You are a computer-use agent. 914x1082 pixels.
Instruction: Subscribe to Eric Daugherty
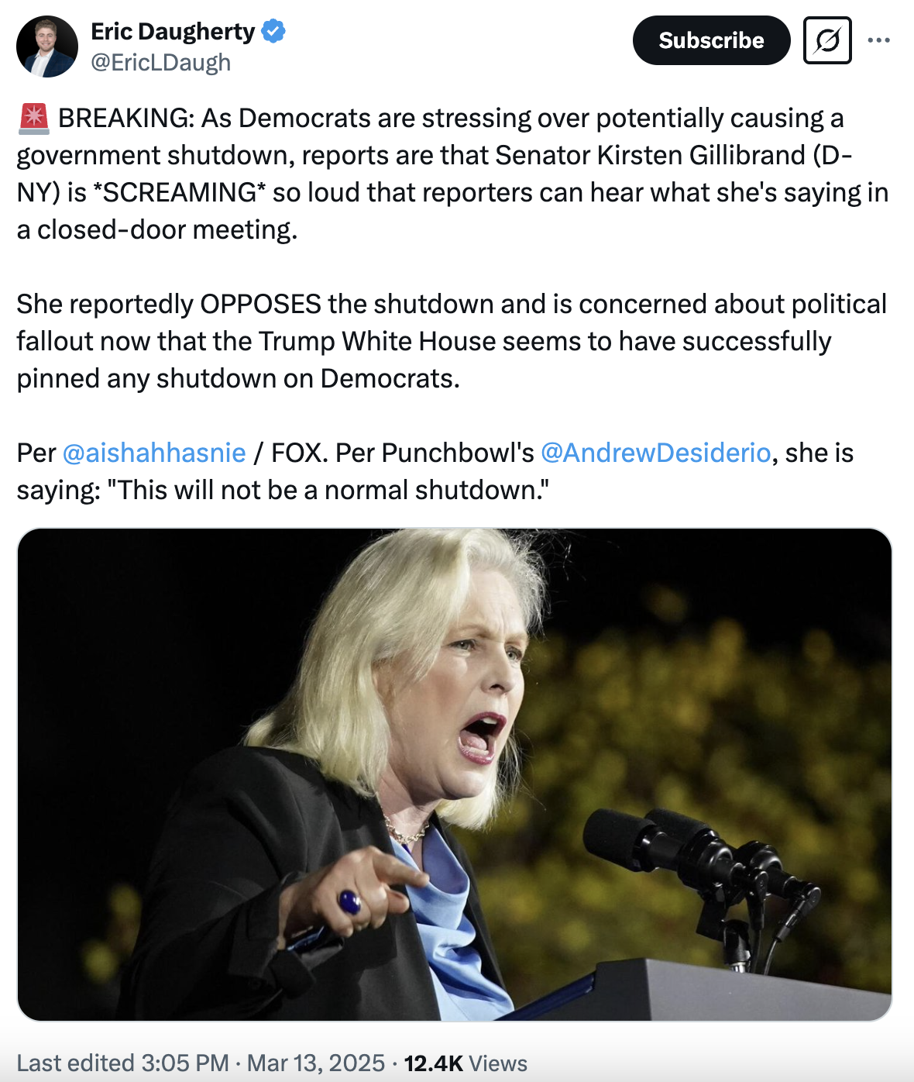click(711, 40)
